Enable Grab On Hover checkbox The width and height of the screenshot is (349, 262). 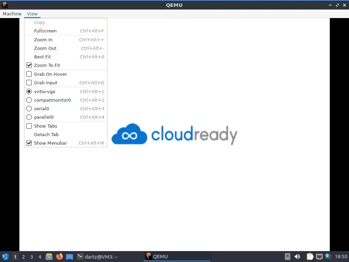point(29,74)
